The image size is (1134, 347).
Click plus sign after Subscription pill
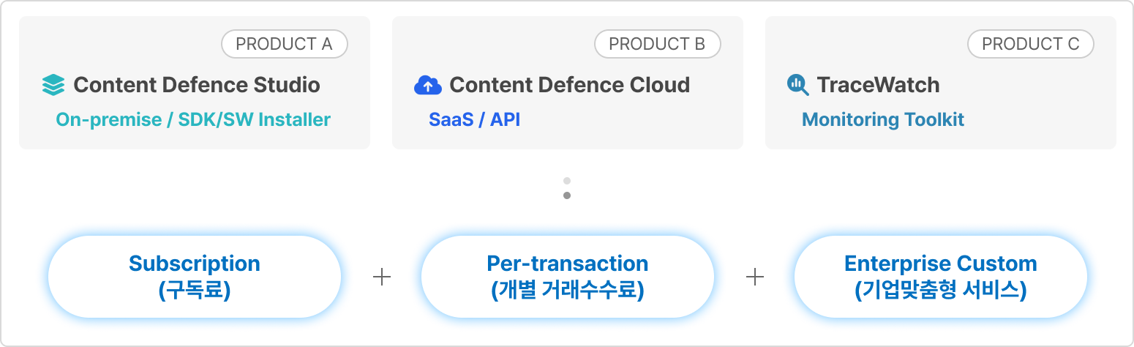point(381,277)
